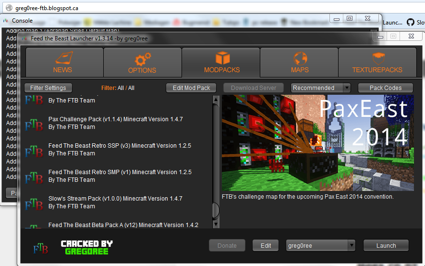Click the Console window title icon

click(6, 21)
